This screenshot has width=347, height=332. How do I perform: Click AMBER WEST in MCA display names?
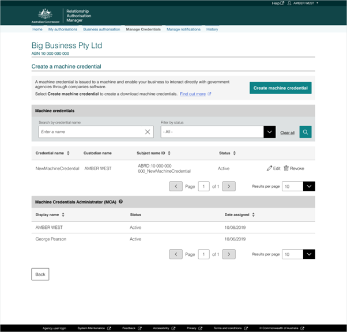(49, 228)
